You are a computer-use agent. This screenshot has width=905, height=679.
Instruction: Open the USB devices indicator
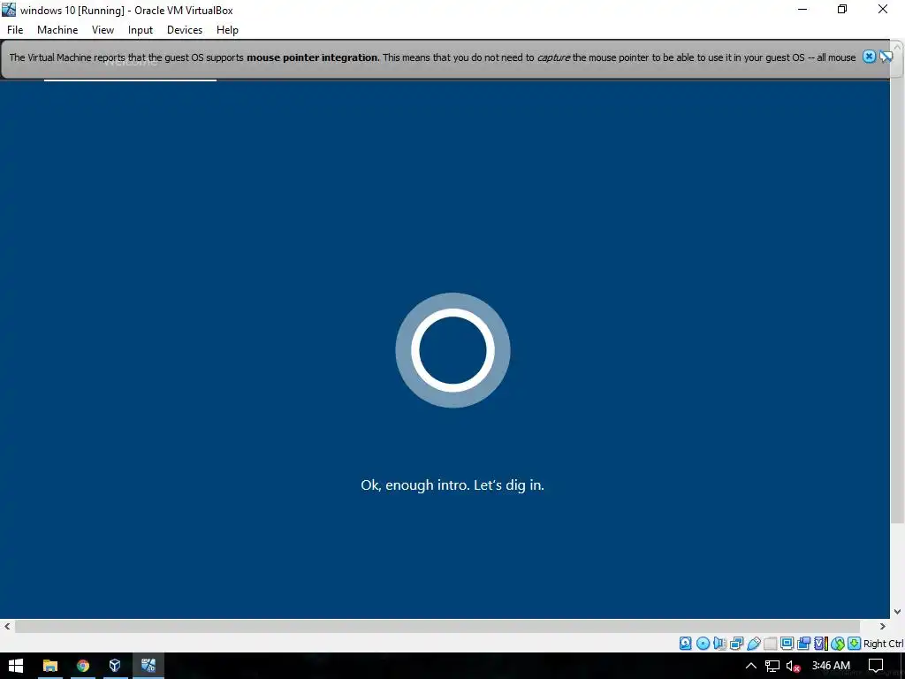point(753,644)
